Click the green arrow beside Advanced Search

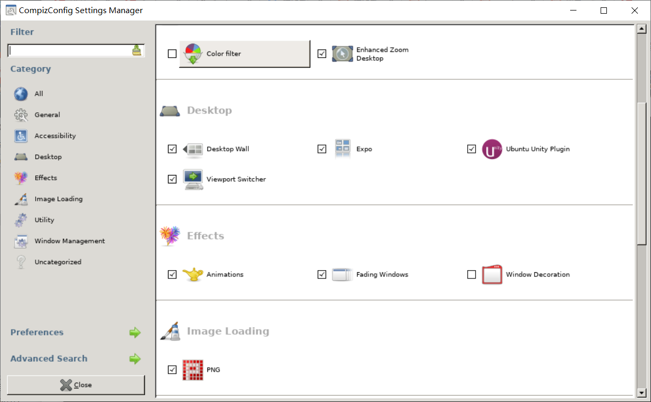(135, 359)
